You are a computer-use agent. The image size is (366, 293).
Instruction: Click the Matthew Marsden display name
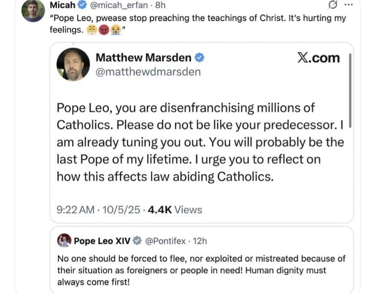click(144, 58)
